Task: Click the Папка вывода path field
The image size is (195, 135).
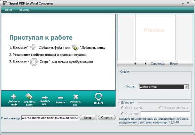Action: (x=49, y=118)
